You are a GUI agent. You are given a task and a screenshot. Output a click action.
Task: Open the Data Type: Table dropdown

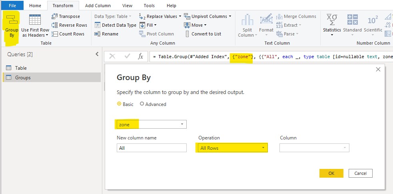113,16
